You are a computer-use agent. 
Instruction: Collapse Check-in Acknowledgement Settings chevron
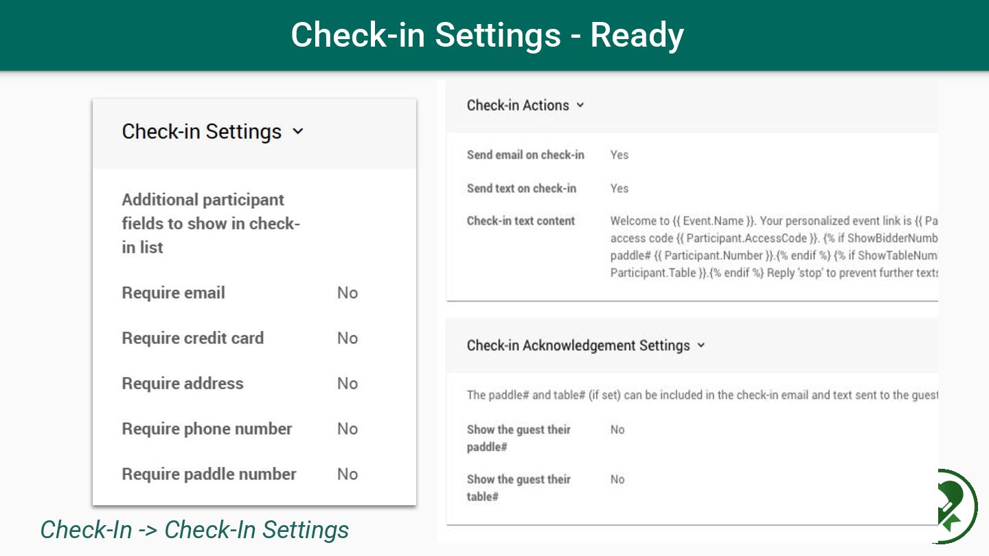pyautogui.click(x=701, y=345)
